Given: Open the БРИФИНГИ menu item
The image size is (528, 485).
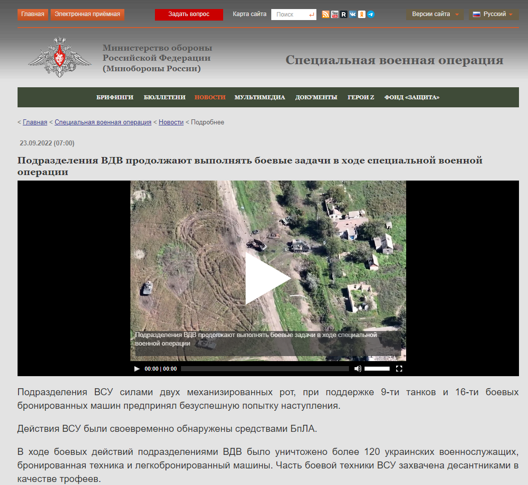Looking at the screenshot, I should (115, 97).
